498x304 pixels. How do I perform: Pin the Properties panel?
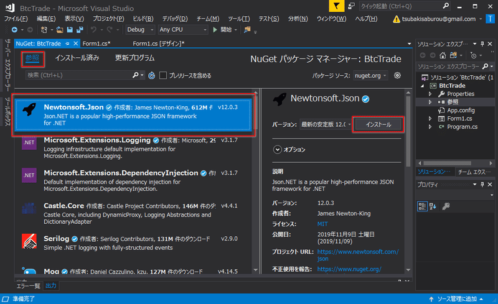482,185
